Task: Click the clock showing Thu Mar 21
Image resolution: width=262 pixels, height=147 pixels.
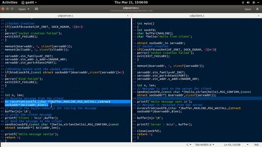Action: coord(131,2)
